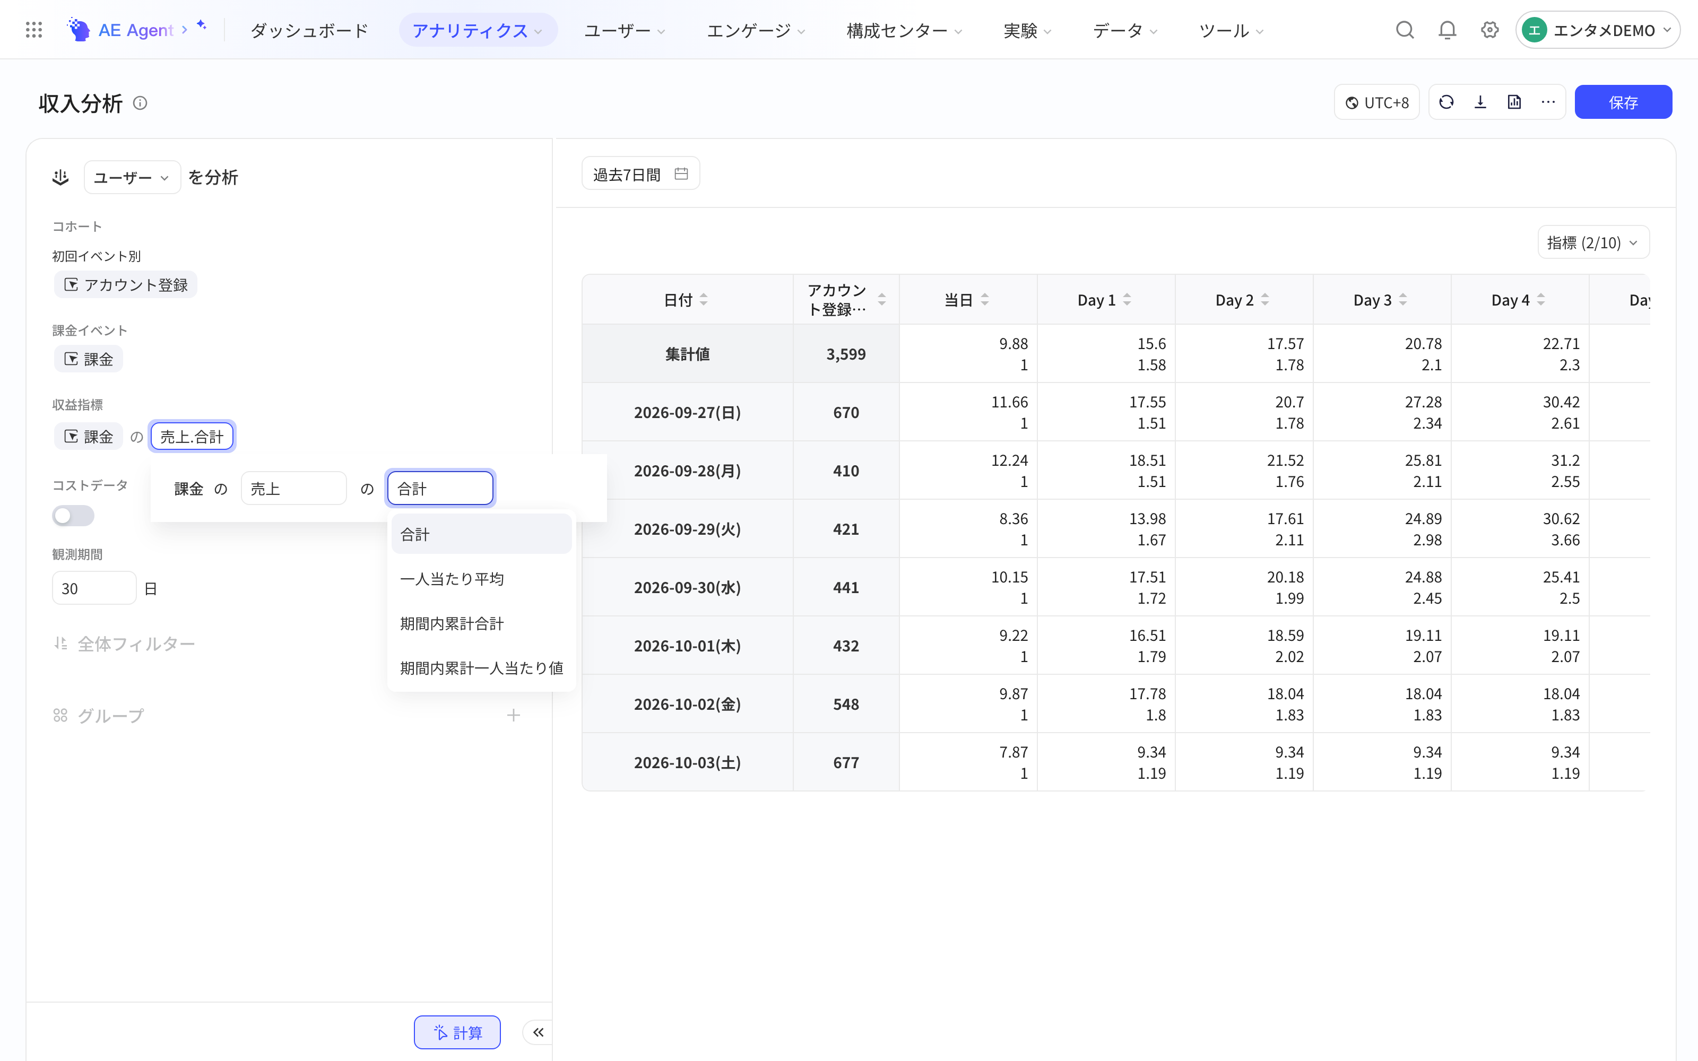Sort the Day 1 column
This screenshot has height=1061, width=1698.
(1127, 300)
